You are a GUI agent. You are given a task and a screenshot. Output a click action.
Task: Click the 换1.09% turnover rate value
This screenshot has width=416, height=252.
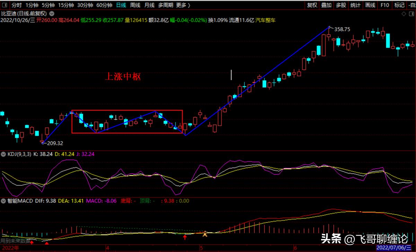click(x=218, y=20)
